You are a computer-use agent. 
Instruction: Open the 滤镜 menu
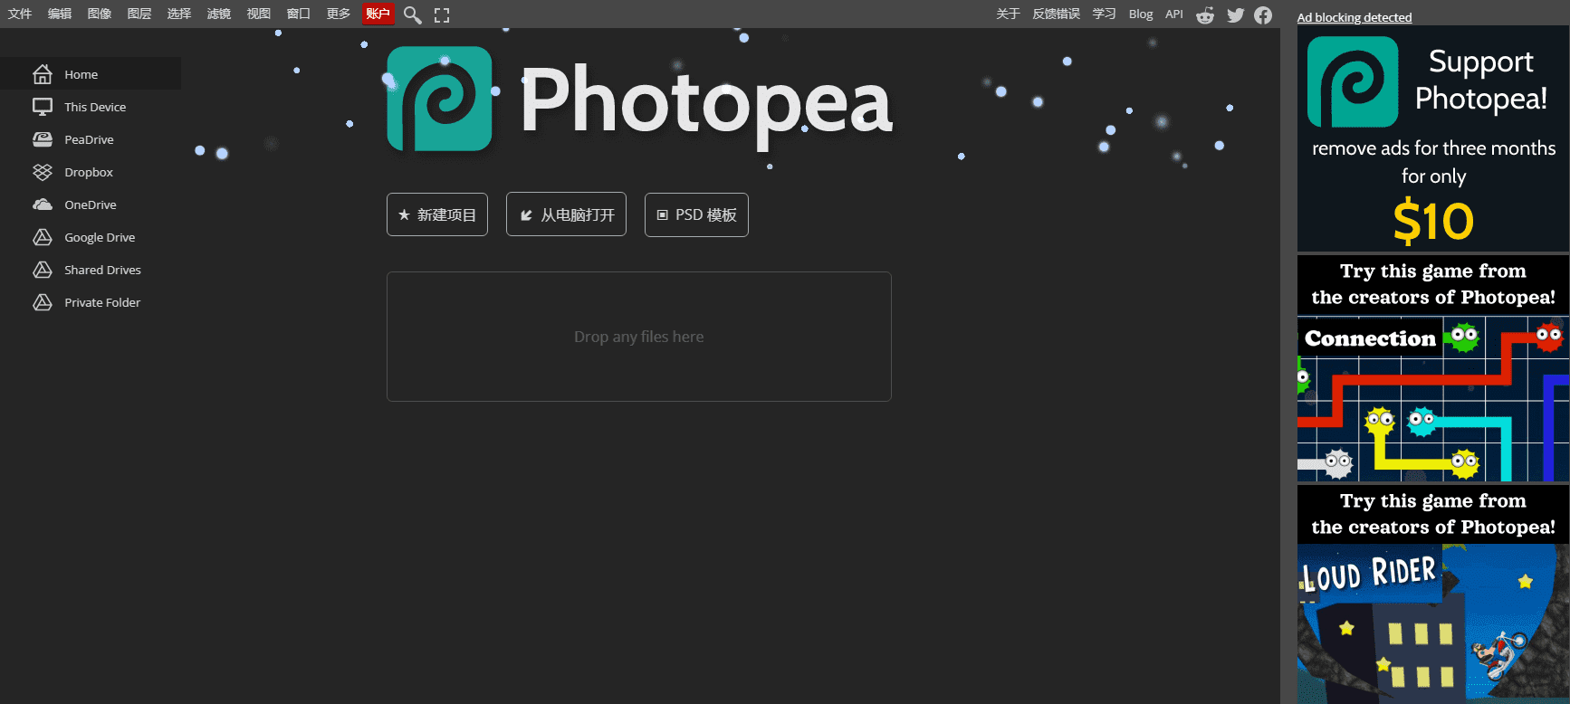click(219, 14)
